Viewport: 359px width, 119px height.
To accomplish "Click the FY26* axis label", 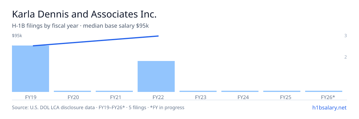I will click(328, 97).
